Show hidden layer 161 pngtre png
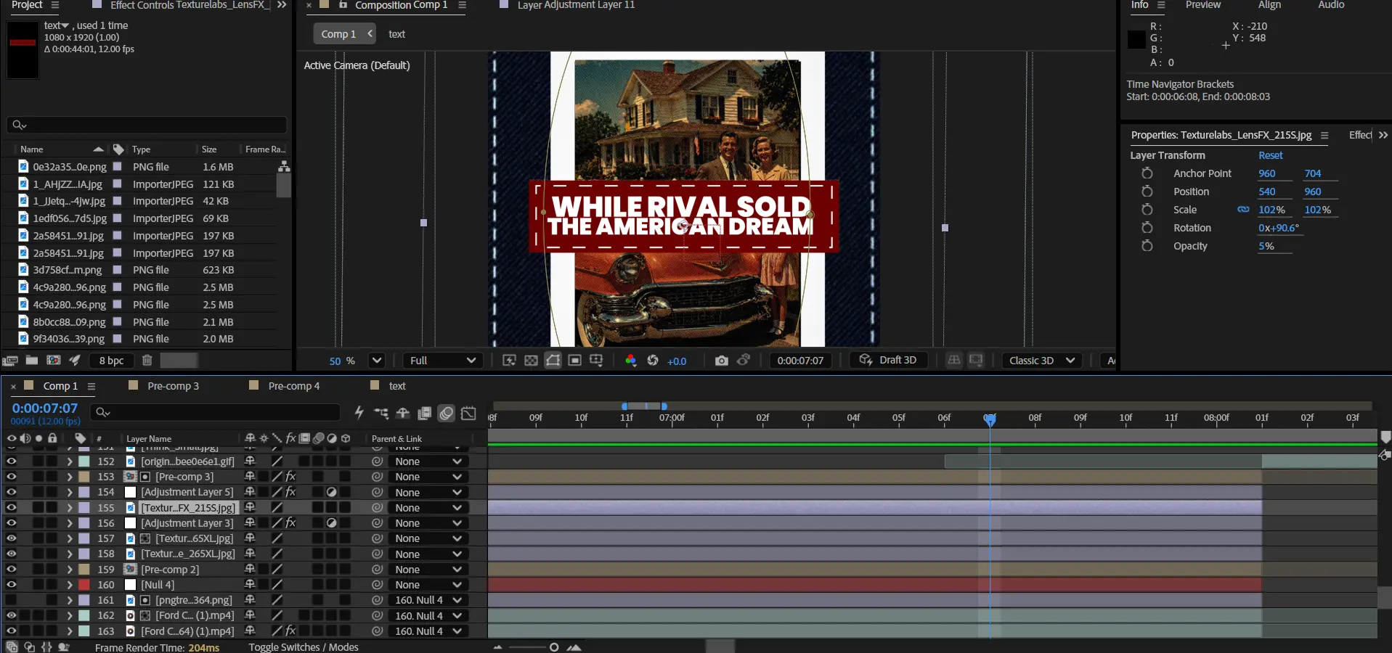Viewport: 1392px width, 653px height. tap(12, 600)
